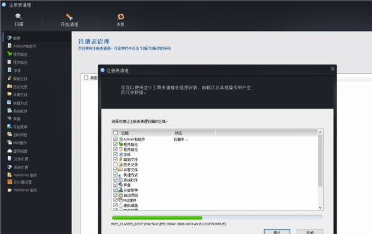Check the unchecked 历史记录 checkbox
The width and height of the screenshot is (372, 234).
115,164
